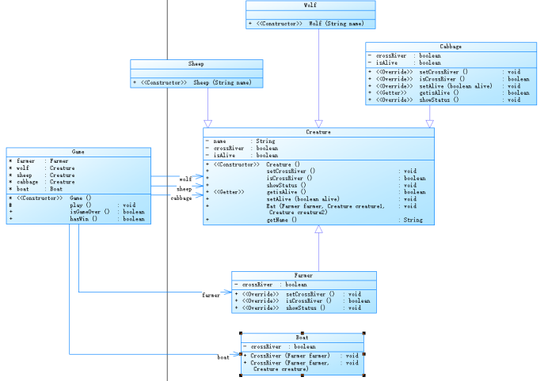Click the 'farmer' association label
Viewport: 548px width, 381px height.
(x=211, y=295)
